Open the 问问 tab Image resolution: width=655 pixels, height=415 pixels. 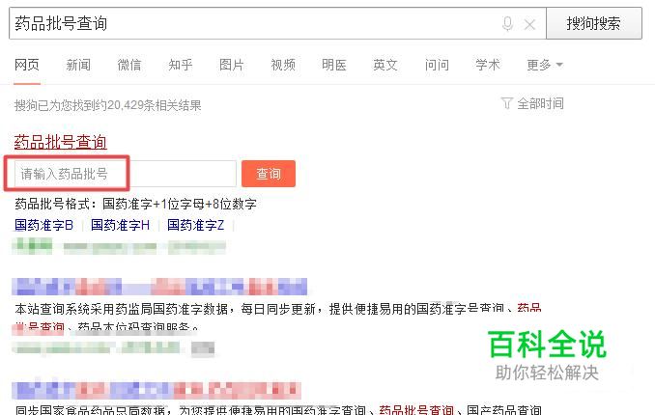437,65
